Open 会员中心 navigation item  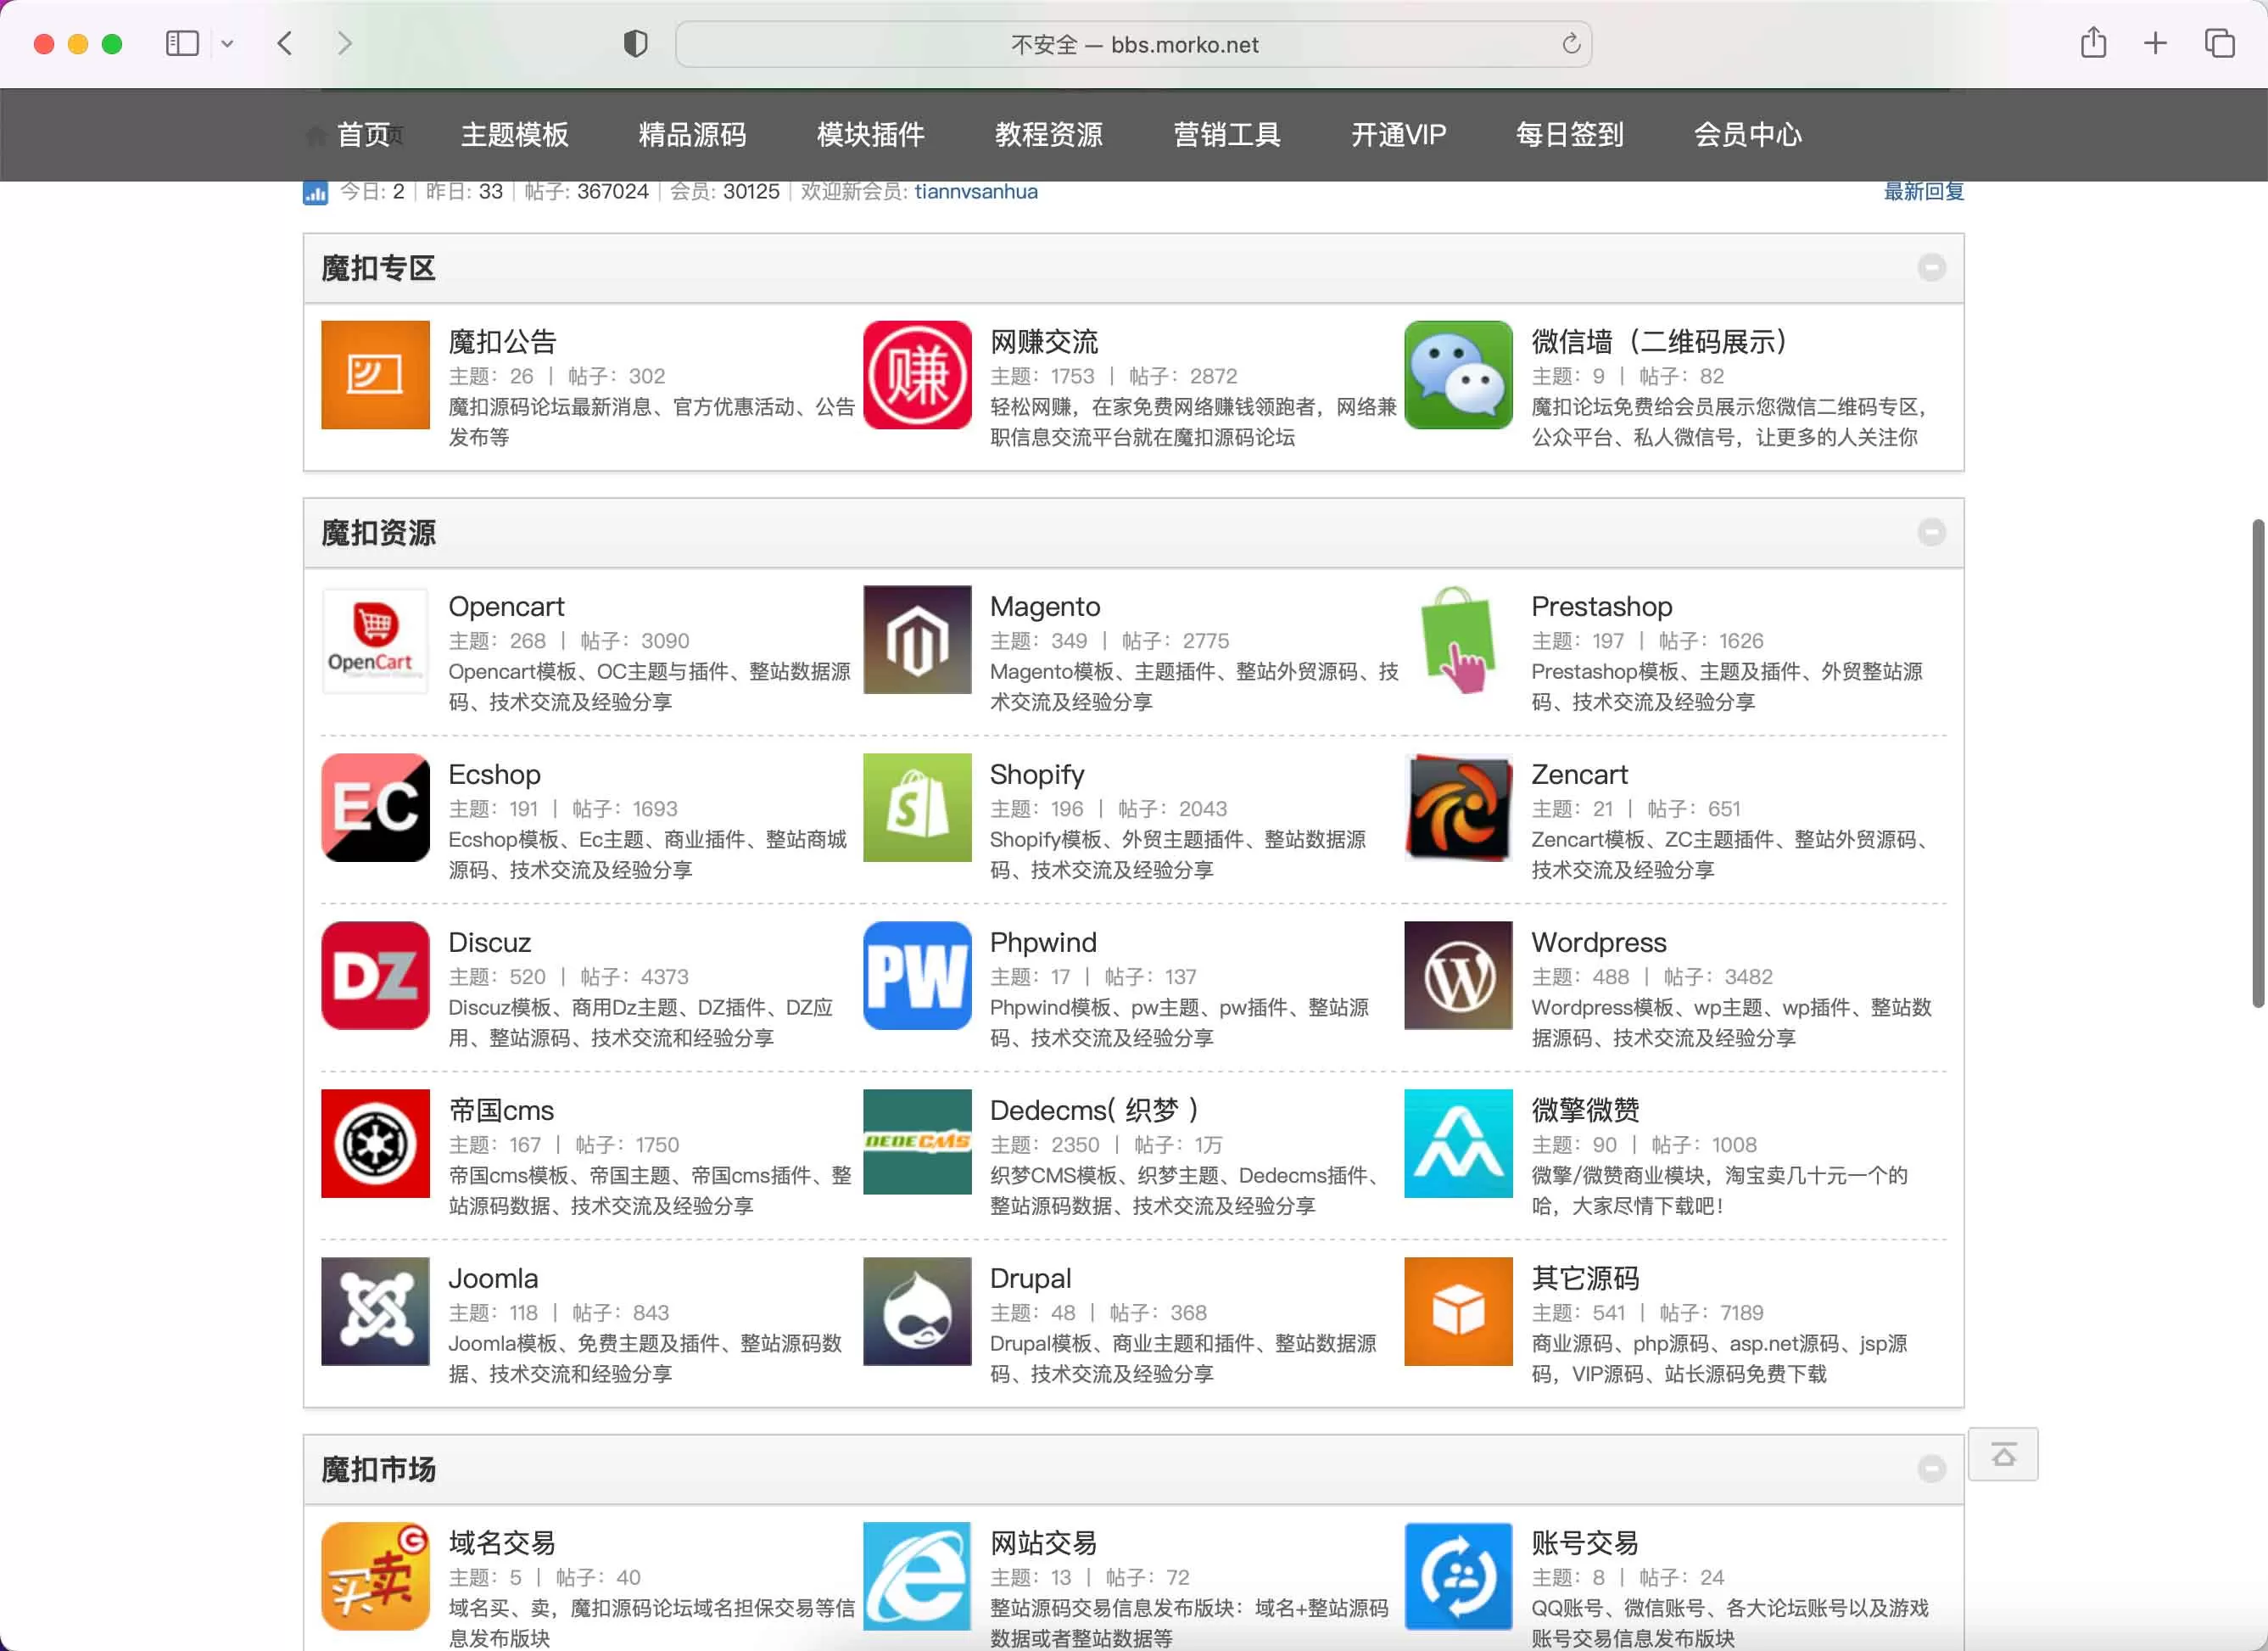tap(1747, 134)
